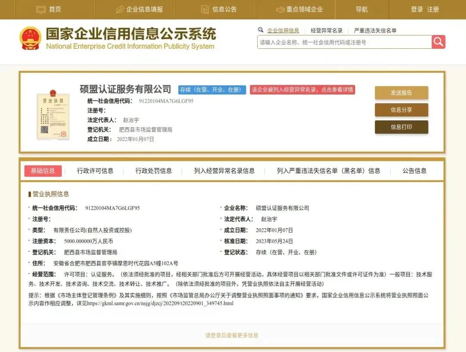Open the business license thumbnail image
466x352 pixels.
click(54, 116)
